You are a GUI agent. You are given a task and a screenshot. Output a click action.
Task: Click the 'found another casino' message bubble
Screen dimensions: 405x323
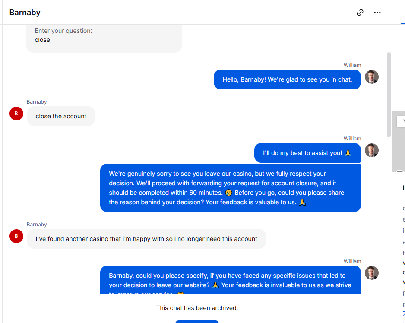coord(146,239)
